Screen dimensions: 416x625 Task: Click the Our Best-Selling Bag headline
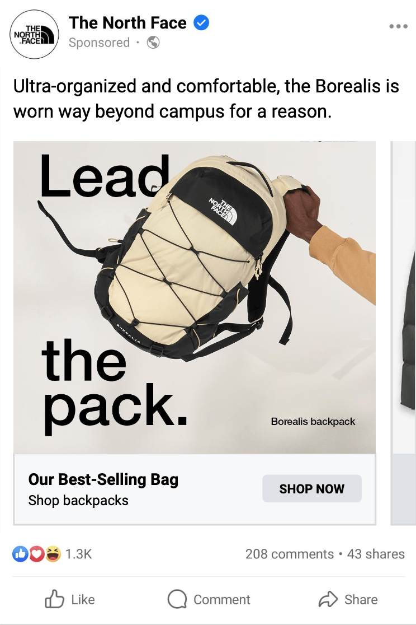[x=103, y=479]
